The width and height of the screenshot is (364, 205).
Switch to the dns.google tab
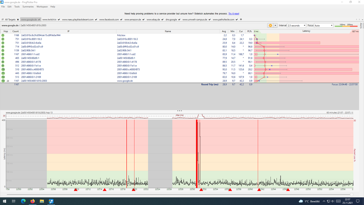[171, 20]
